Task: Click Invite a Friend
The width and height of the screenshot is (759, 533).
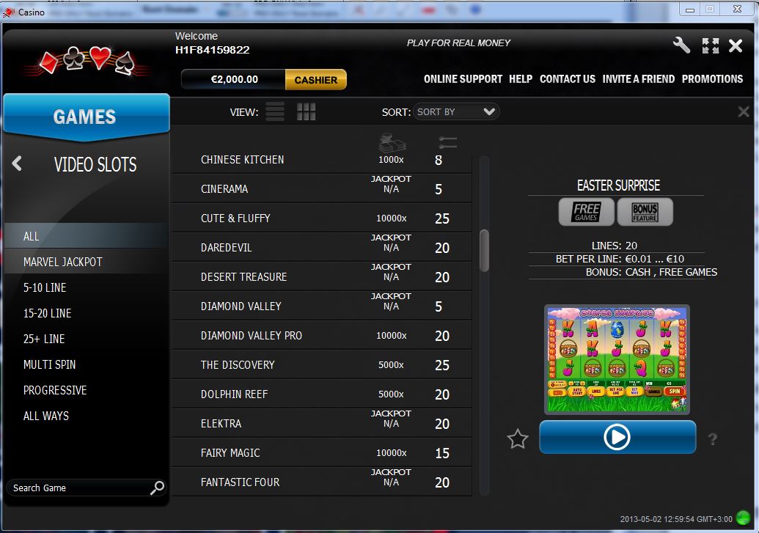Action: pos(639,79)
